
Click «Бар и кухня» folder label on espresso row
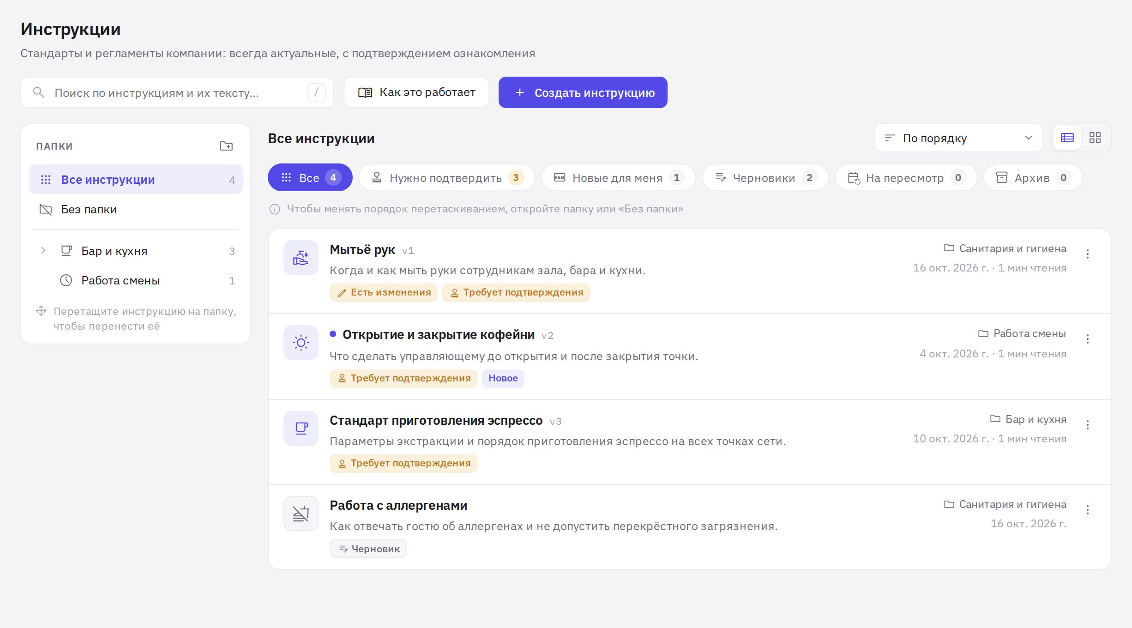click(x=1028, y=419)
